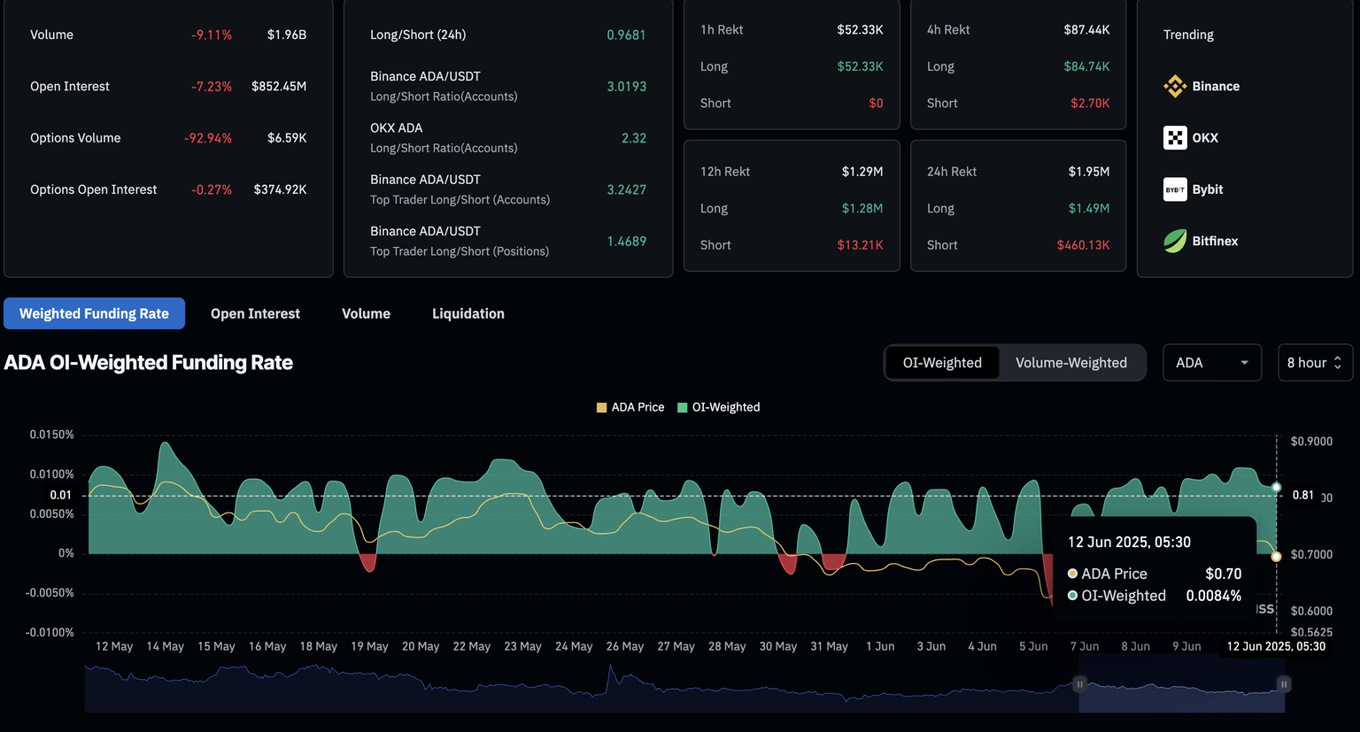
Task: Click the Bybit trending exchange link
Action: point(1207,189)
